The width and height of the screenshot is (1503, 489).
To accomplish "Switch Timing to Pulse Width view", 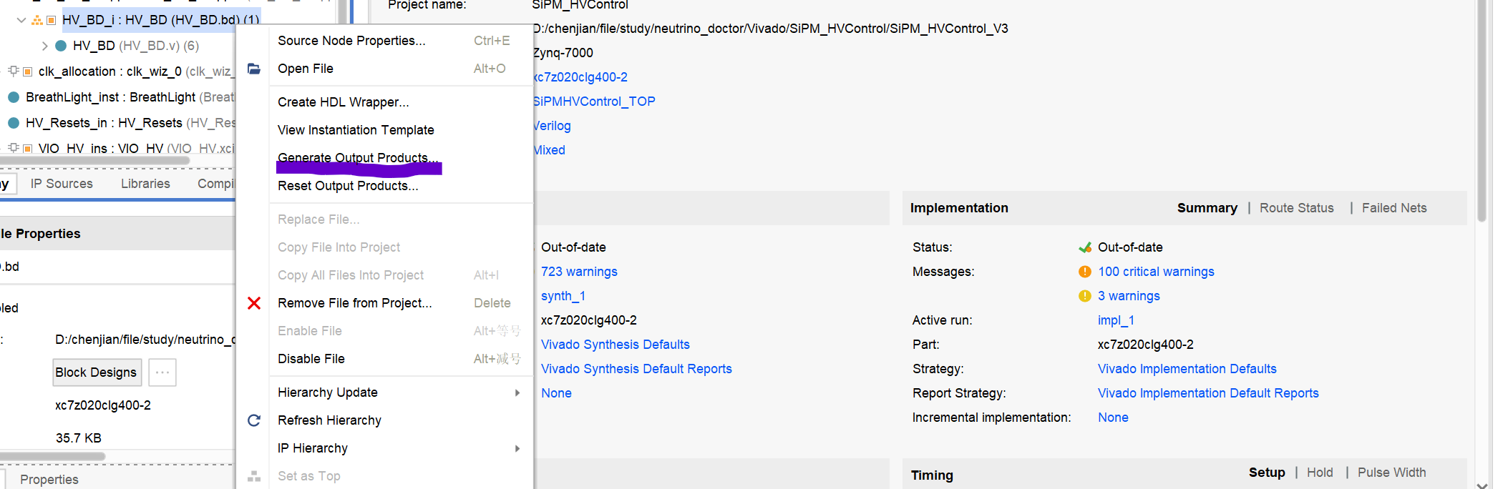I will [x=1391, y=473].
